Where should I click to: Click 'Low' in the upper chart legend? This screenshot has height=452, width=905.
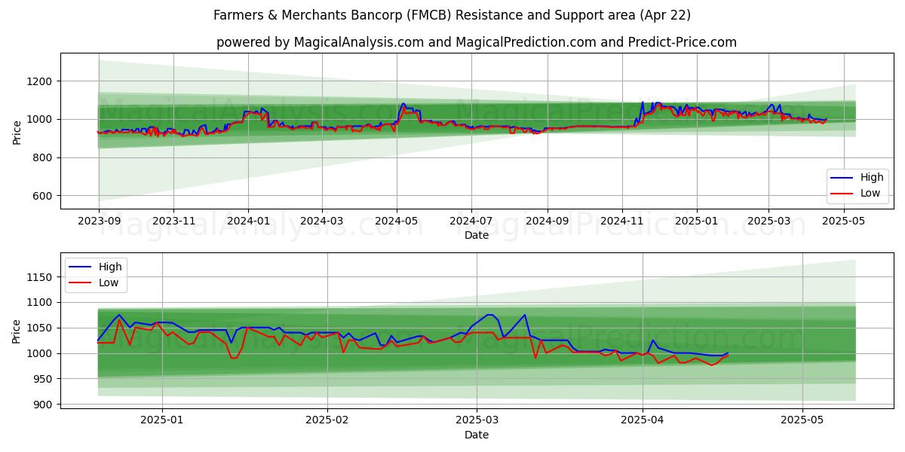[x=870, y=193]
